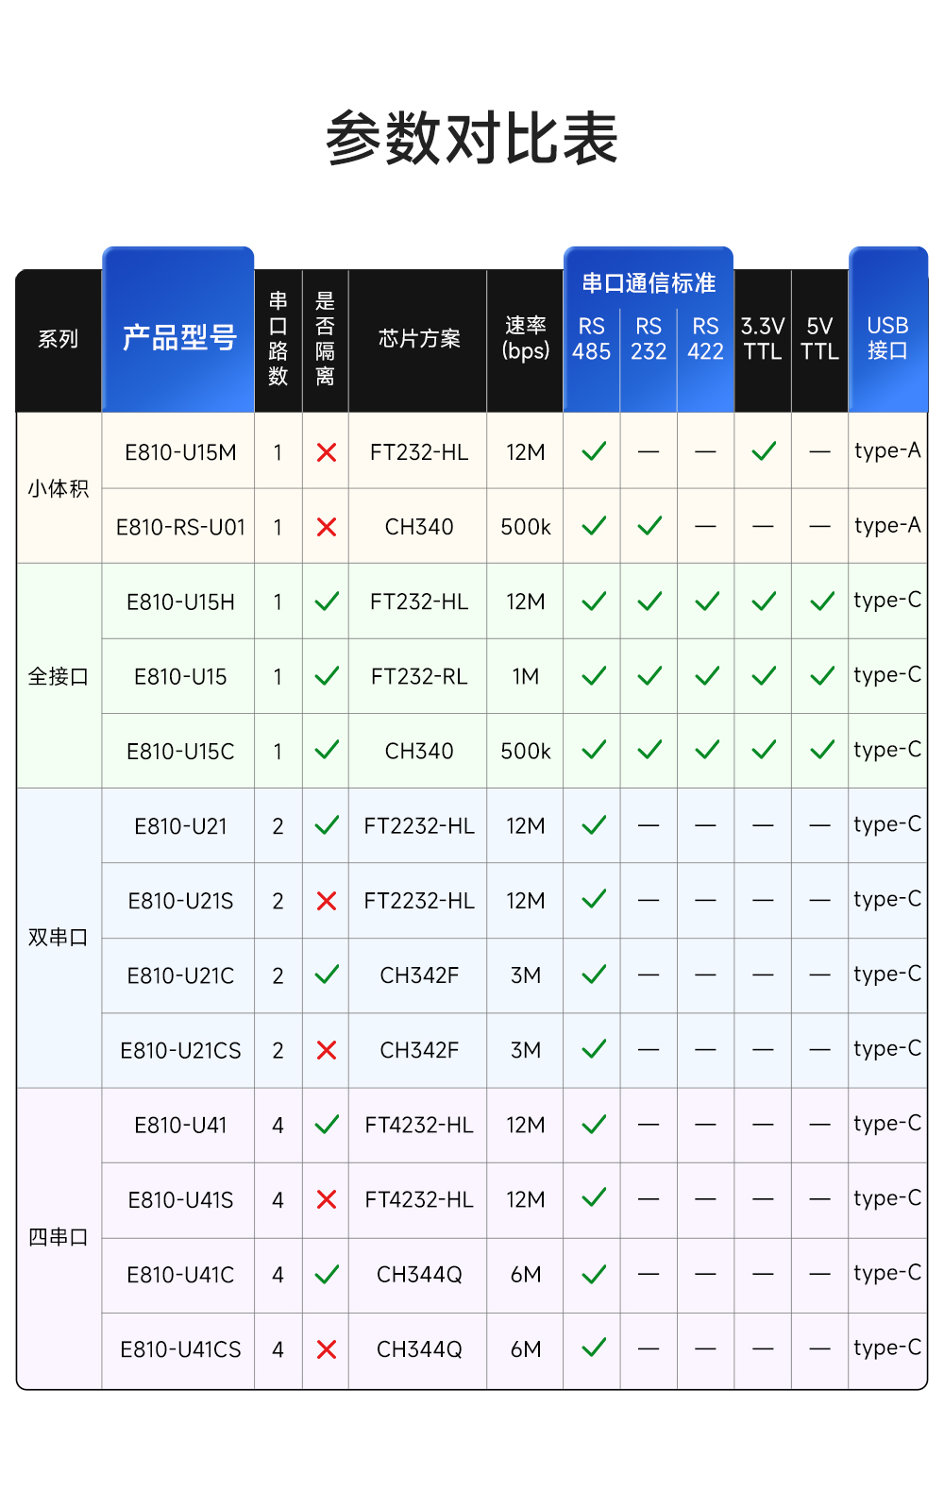Click the E810-U41CS model name
This screenshot has height=1509, width=944.
coord(180,1349)
